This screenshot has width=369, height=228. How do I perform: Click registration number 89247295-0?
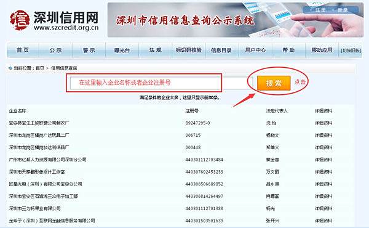tap(197, 123)
